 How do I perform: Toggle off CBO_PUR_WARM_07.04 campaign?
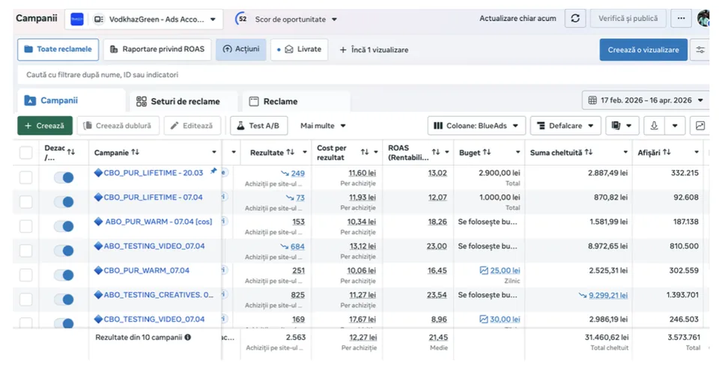(64, 275)
